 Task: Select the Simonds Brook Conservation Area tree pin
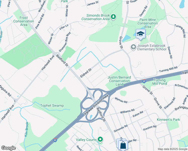113,17
